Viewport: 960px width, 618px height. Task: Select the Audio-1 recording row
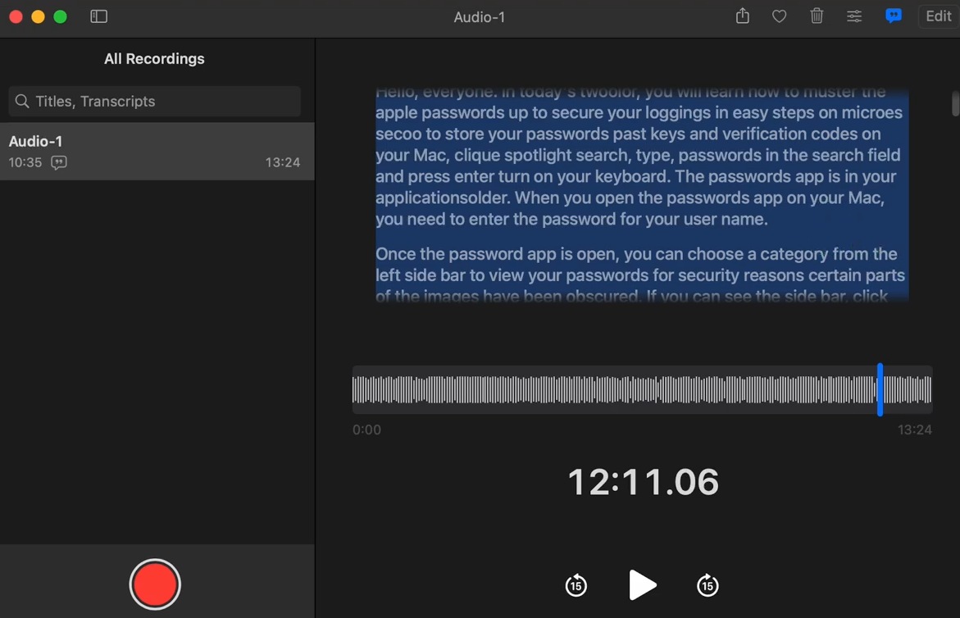[x=157, y=151]
